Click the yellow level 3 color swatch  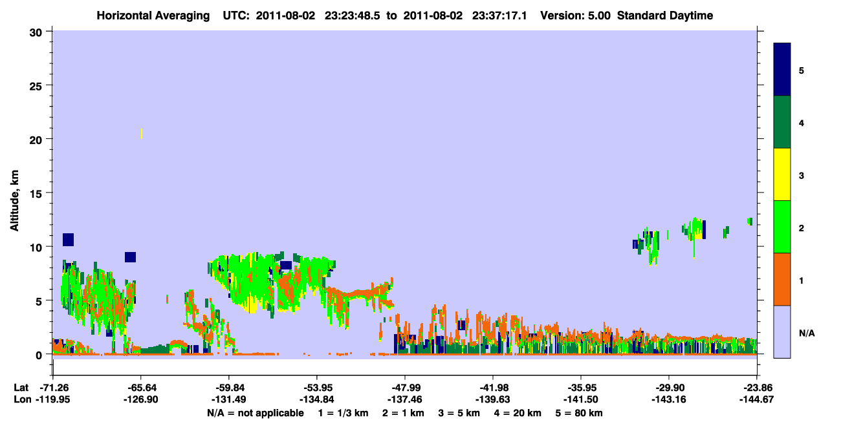click(782, 174)
